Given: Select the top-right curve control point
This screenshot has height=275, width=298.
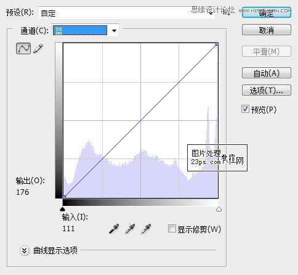Looking at the screenshot, I should (x=217, y=44).
